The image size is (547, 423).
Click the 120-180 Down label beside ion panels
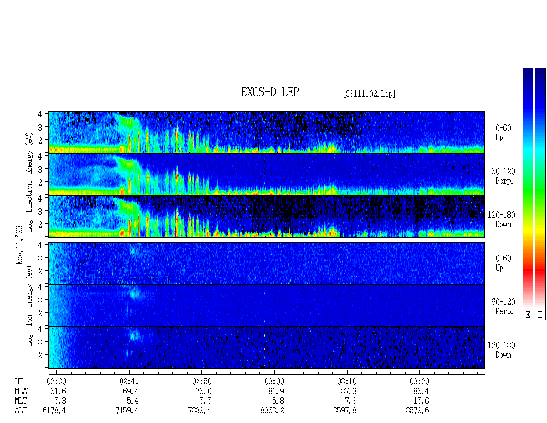[501, 350]
